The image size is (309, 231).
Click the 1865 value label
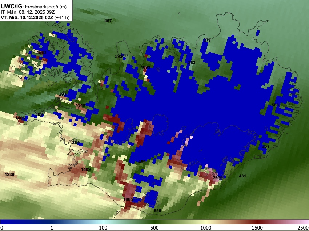point(128,199)
